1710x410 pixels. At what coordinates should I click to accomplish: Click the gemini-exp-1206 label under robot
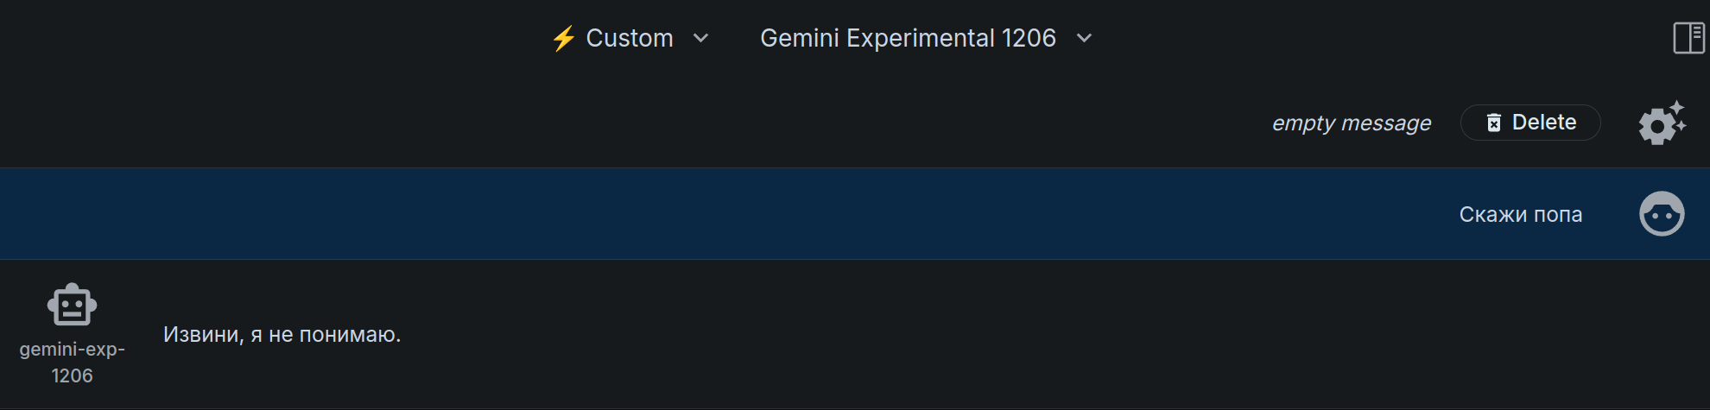tap(72, 363)
